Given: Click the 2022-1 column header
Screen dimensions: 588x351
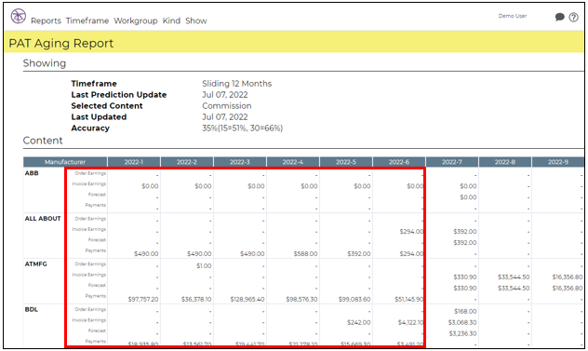Looking at the screenshot, I should [x=133, y=162].
